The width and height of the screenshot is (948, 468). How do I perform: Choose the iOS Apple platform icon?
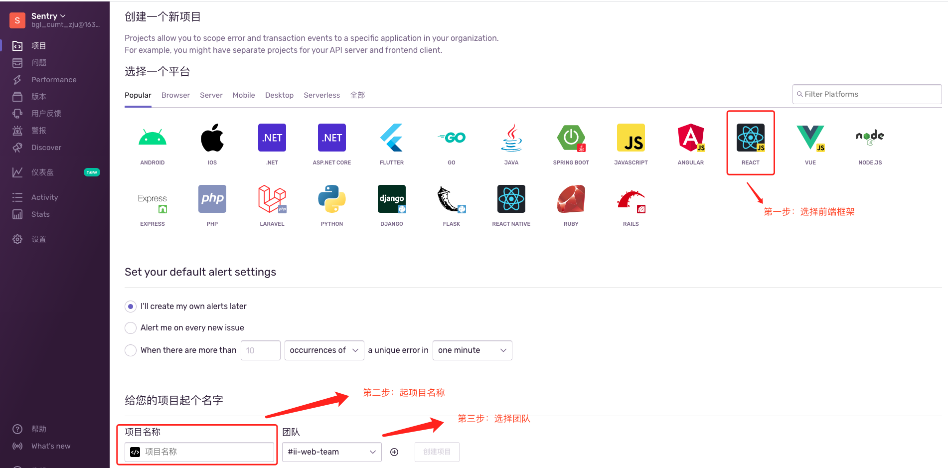coord(212,138)
